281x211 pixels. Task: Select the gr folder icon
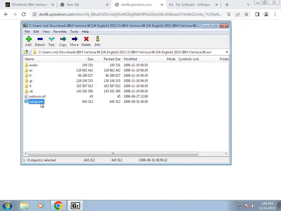click(x=26, y=80)
